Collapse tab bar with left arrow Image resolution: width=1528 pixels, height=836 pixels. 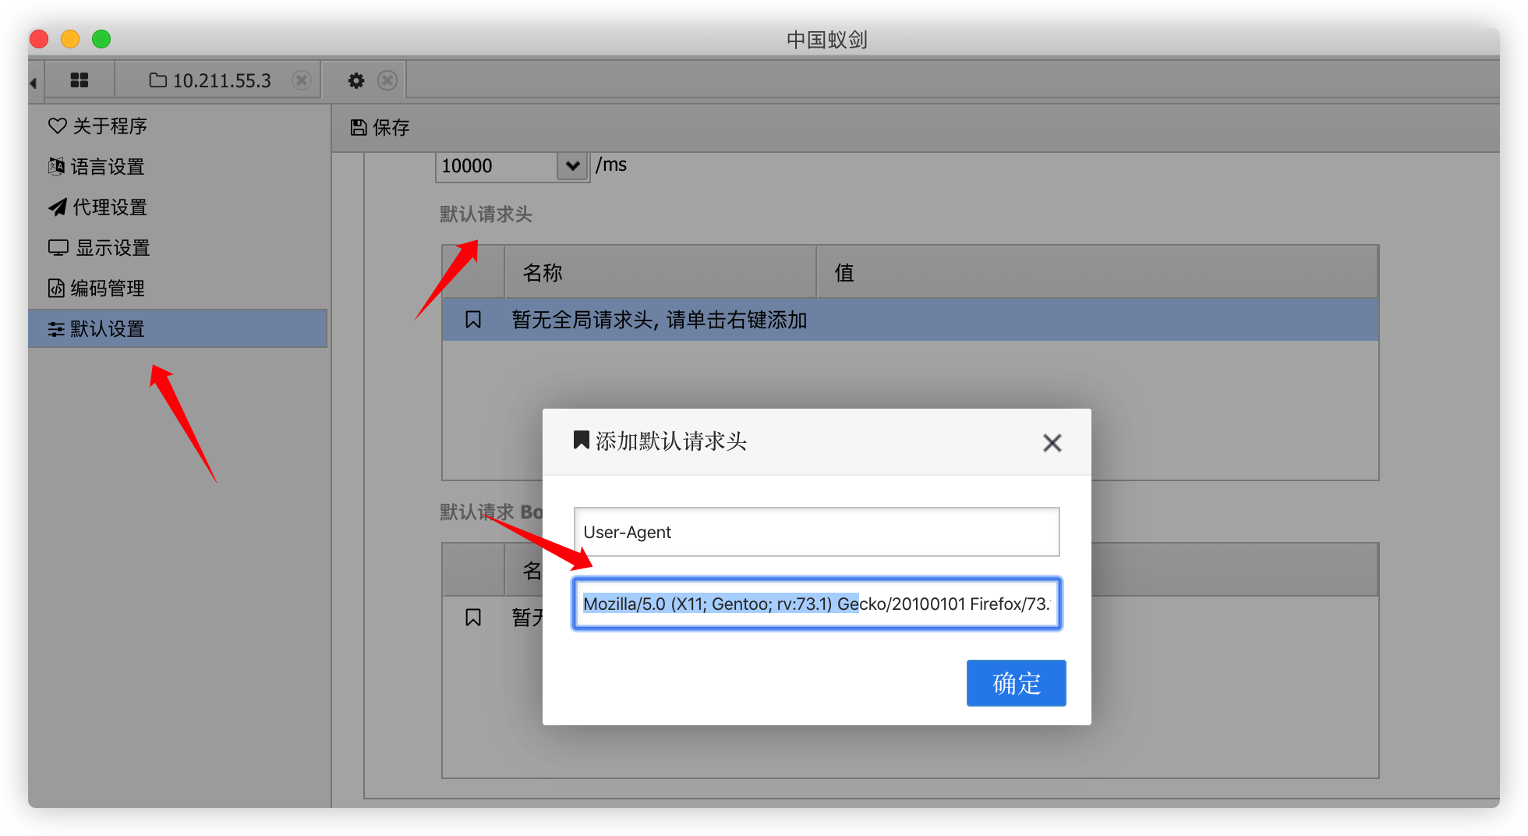pos(34,82)
